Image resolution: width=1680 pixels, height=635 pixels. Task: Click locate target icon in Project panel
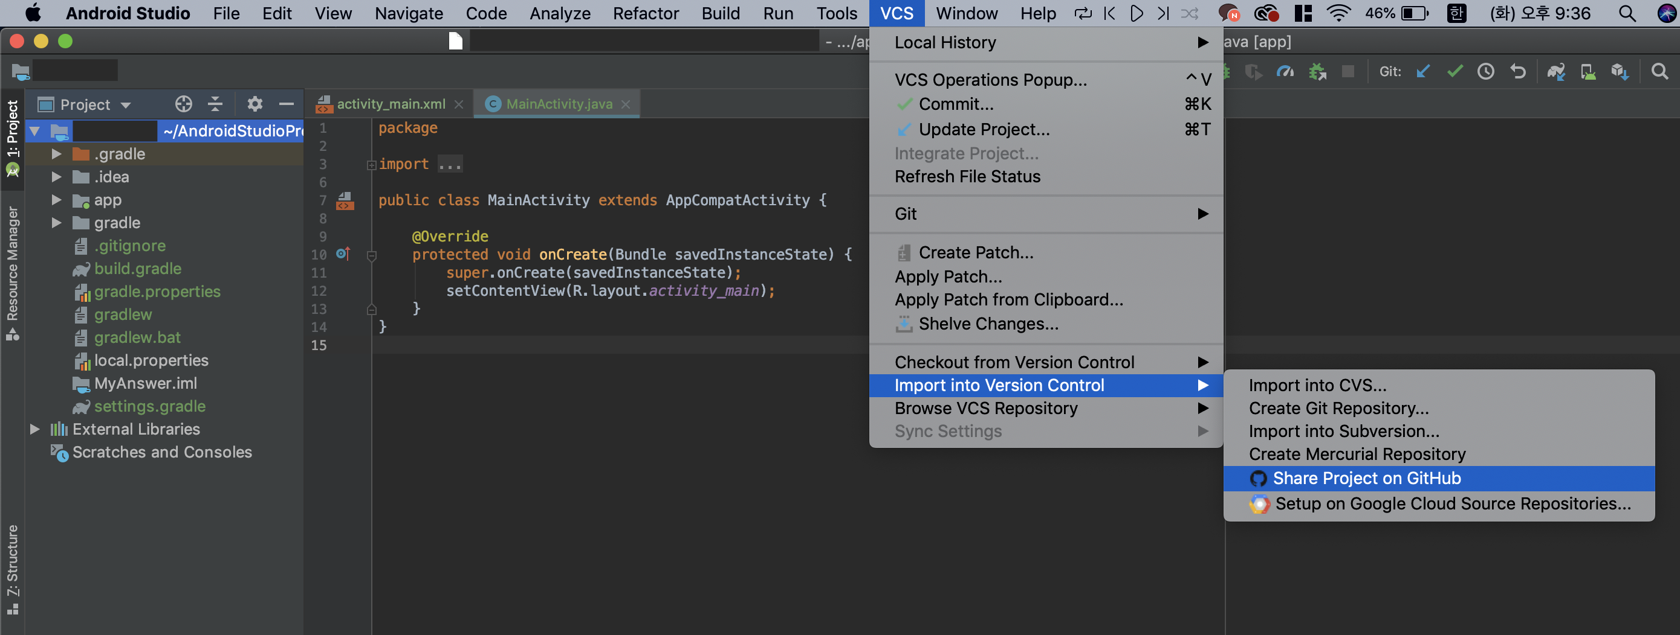click(x=184, y=104)
